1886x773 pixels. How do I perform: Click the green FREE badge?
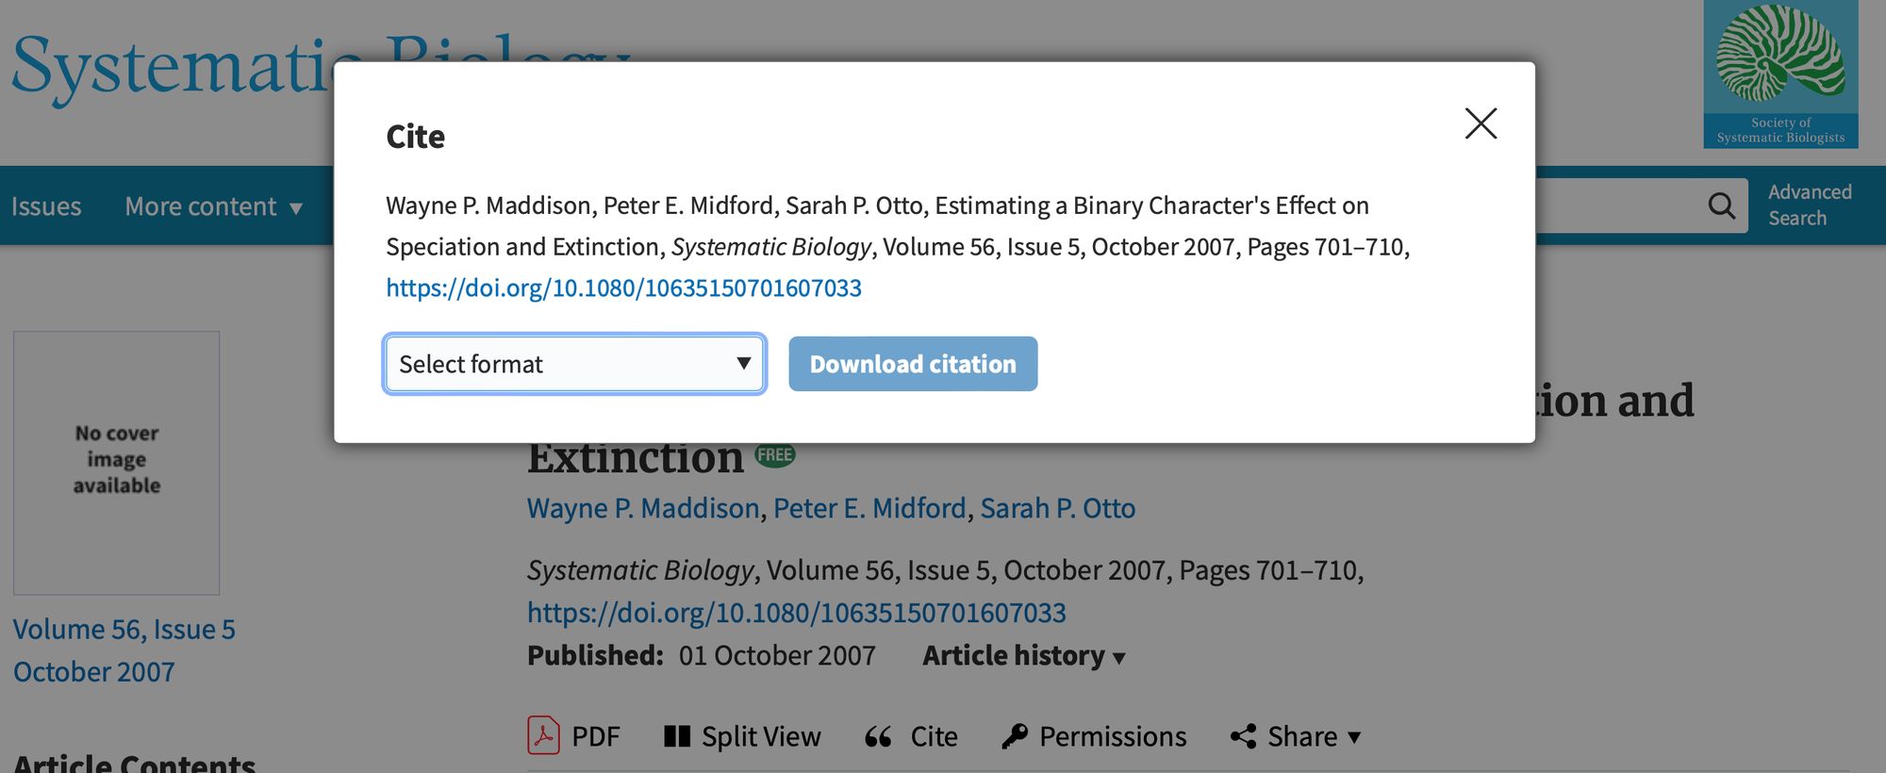point(775,455)
